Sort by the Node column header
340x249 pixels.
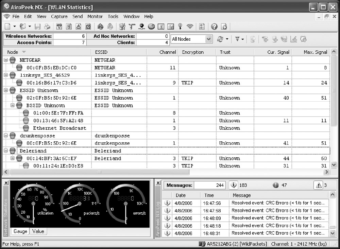click(47, 52)
